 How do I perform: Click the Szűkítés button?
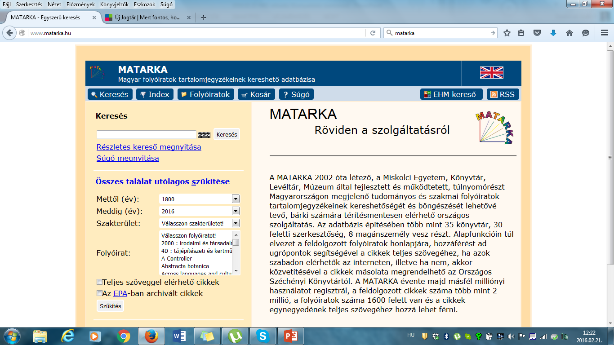[110, 306]
